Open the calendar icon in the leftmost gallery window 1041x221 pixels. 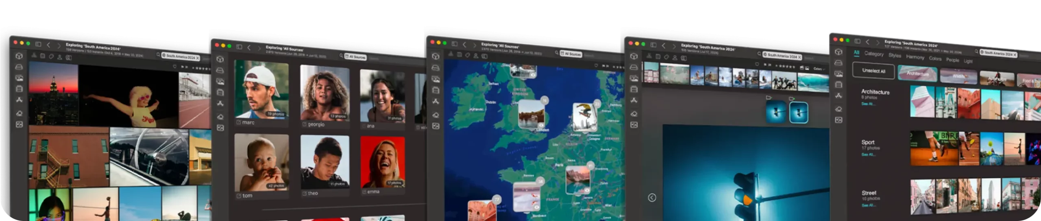(x=42, y=56)
